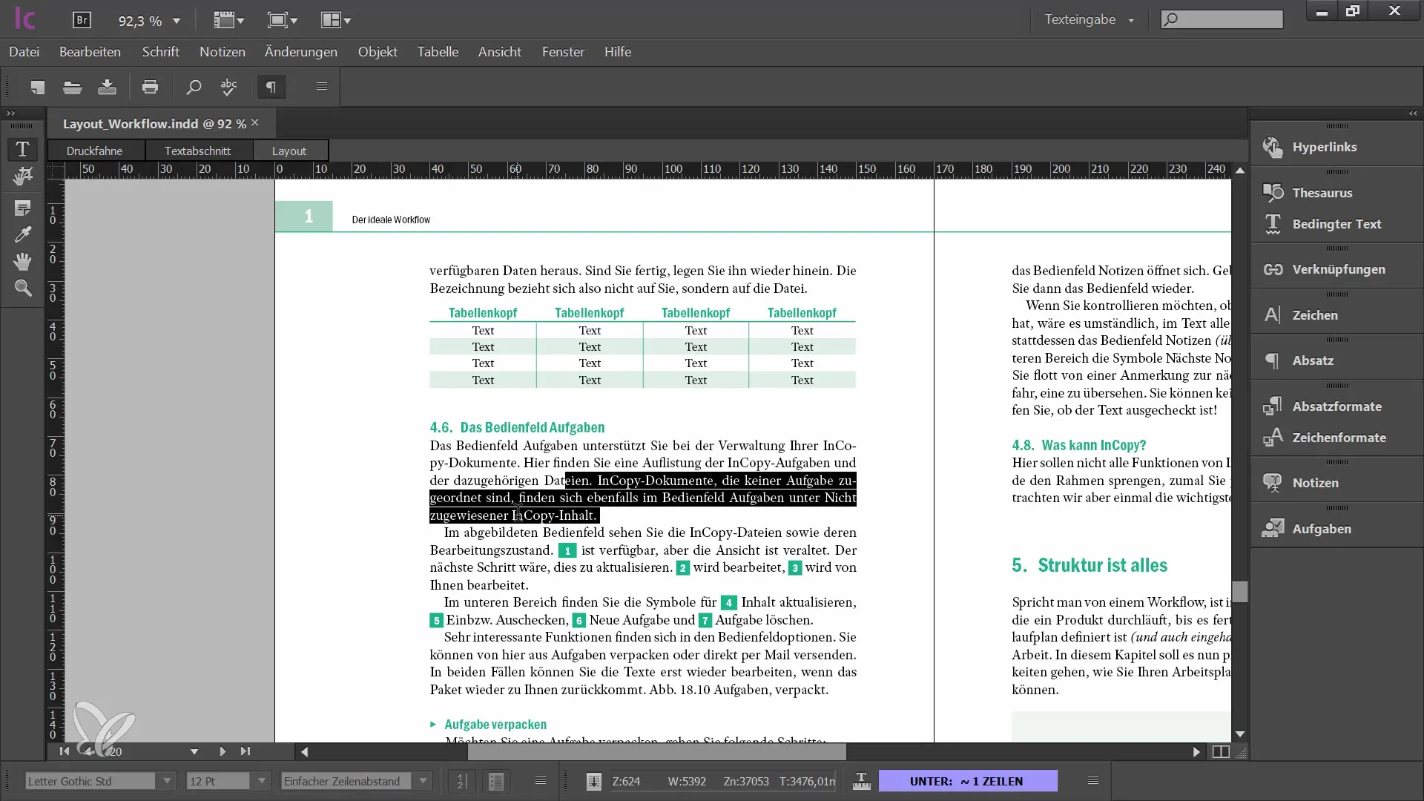Open the Änderungen menu
Image resolution: width=1424 pixels, height=801 pixels.
pyautogui.click(x=300, y=52)
